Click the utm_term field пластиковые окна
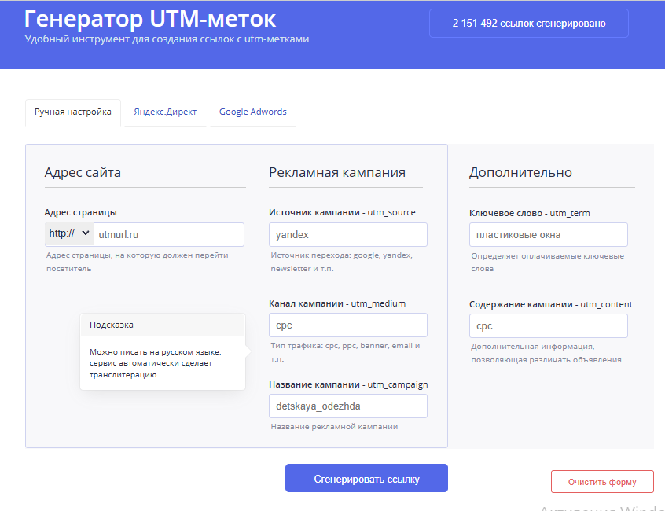The image size is (665, 511). pyautogui.click(x=549, y=234)
